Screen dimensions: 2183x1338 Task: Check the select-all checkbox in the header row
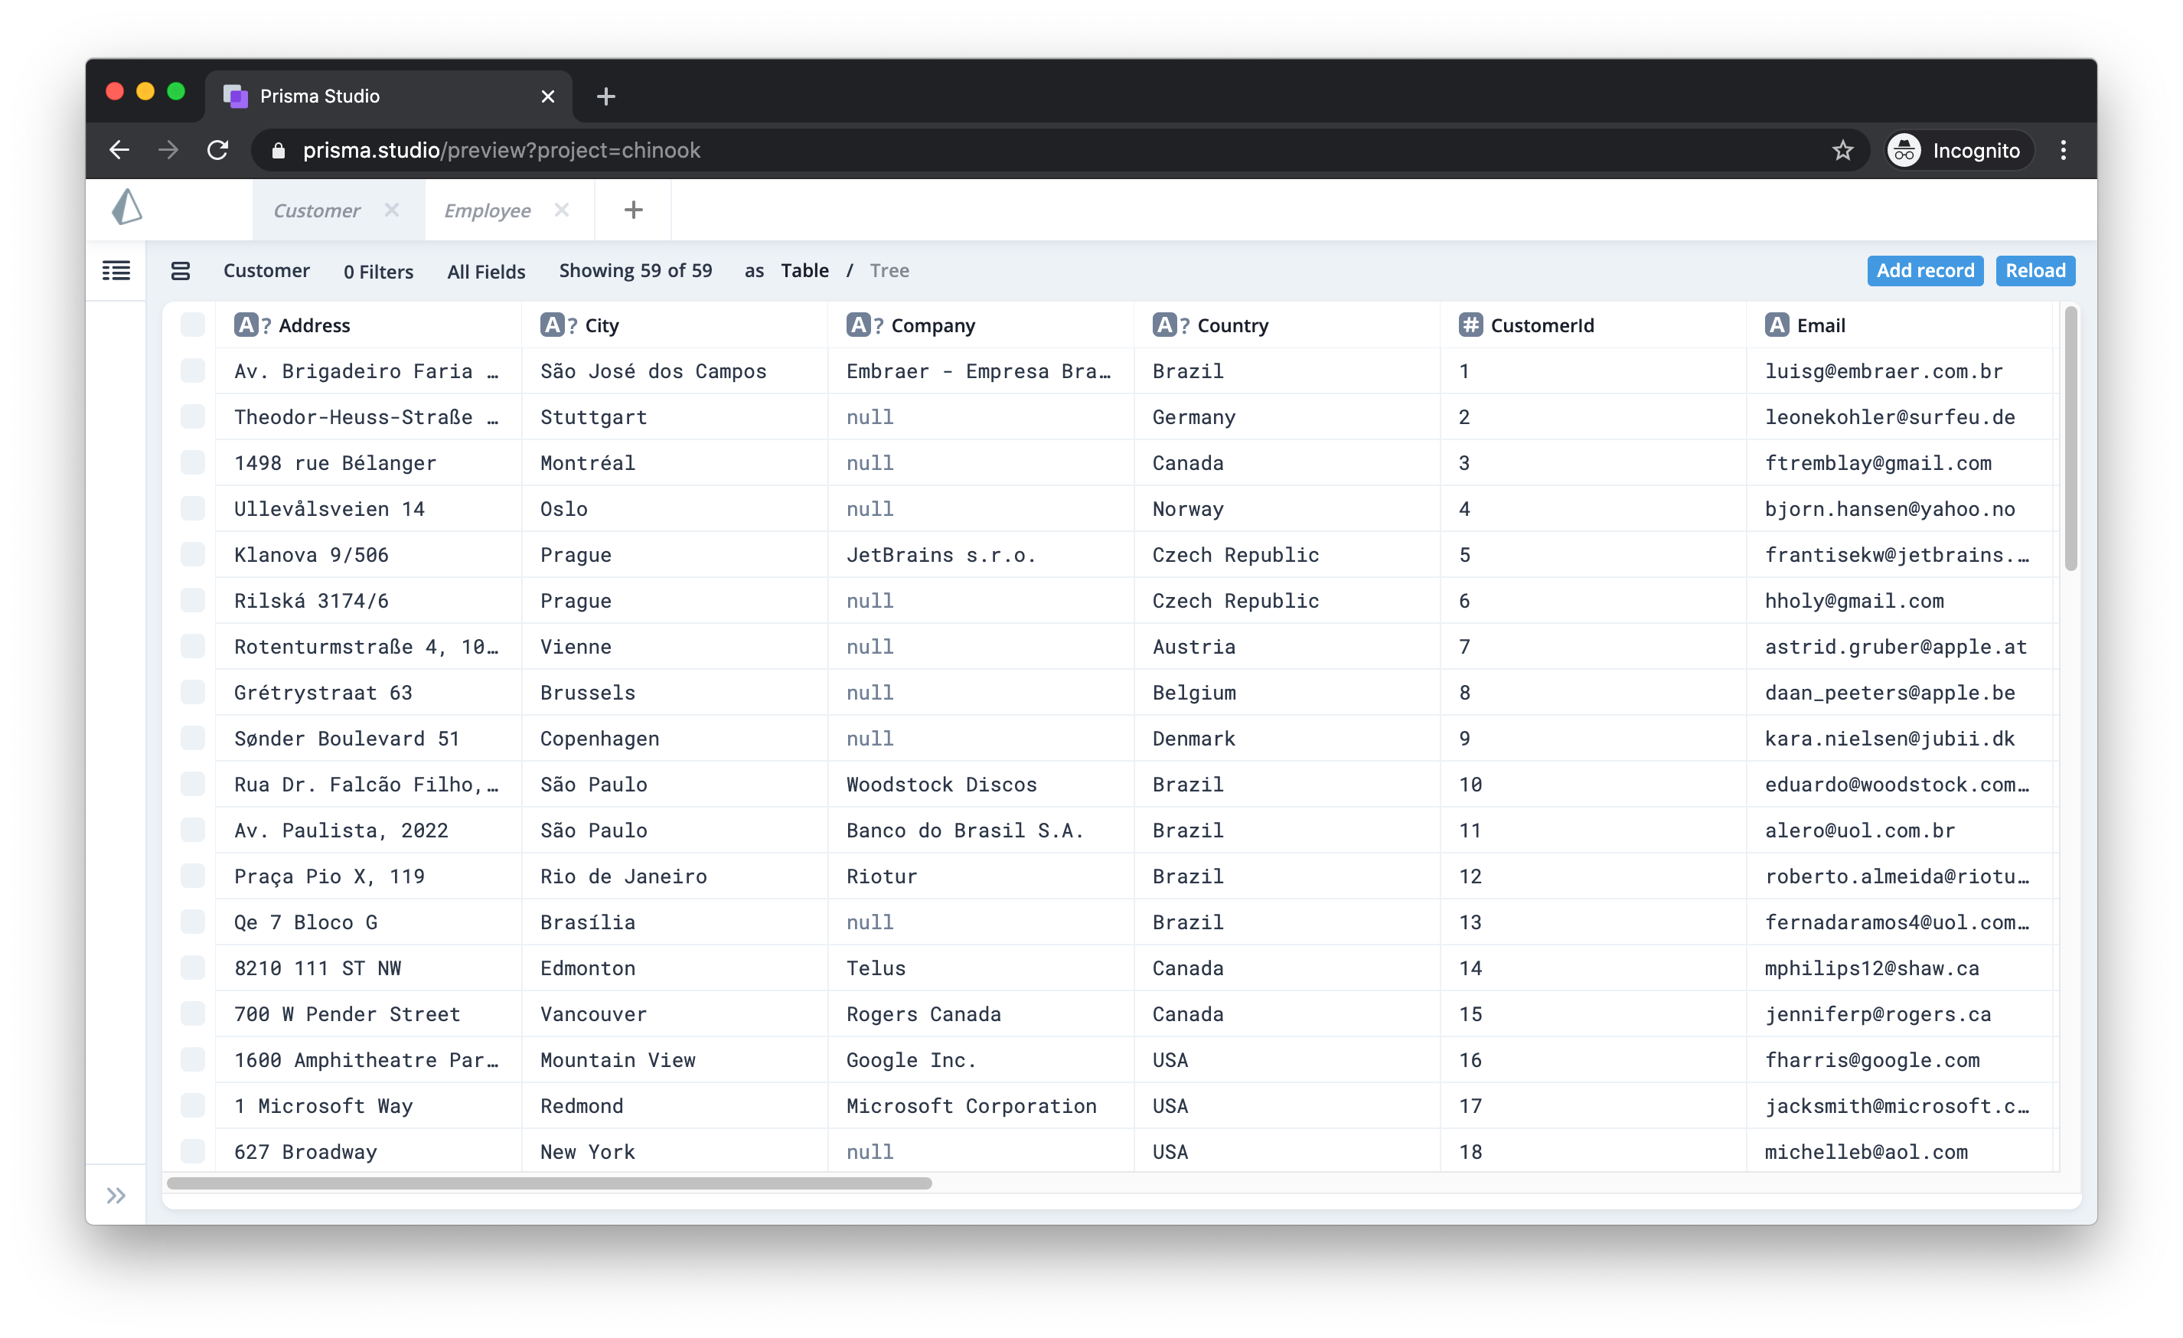coord(192,325)
